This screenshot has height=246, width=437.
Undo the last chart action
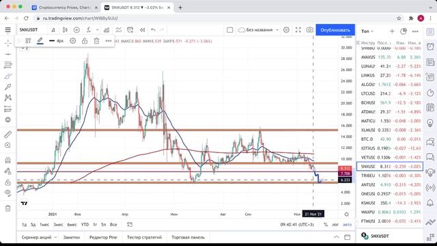tap(153, 30)
